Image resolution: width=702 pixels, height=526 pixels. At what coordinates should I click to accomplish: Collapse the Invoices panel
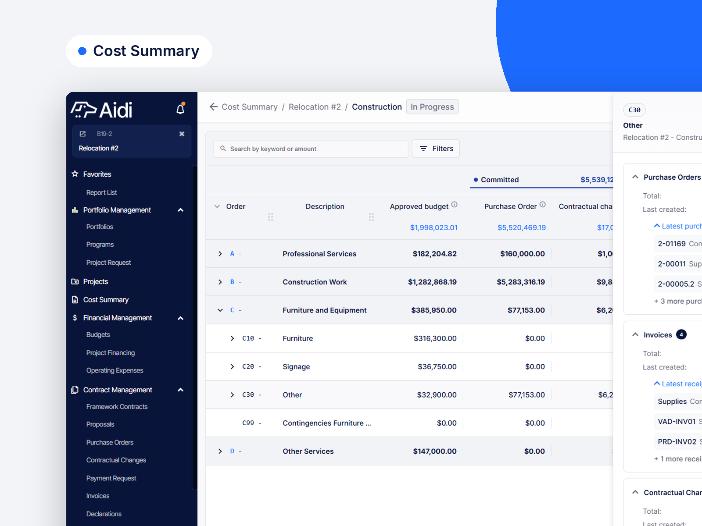(x=635, y=334)
